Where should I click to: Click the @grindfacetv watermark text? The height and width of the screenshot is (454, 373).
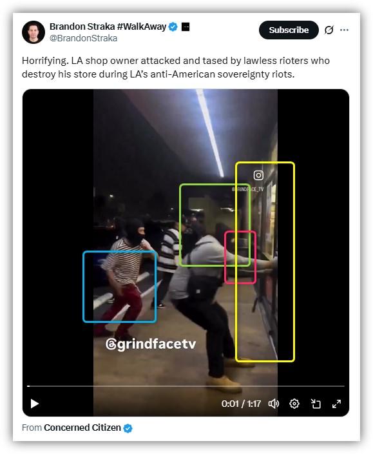point(151,344)
